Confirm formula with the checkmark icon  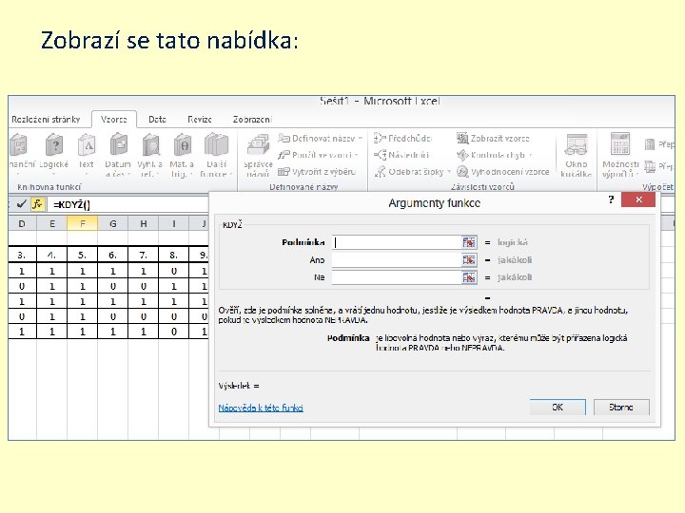pos(21,203)
